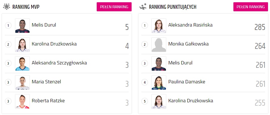This screenshot has height=115, width=270.
Task: Click the MVP ranking star icon
Action: 6,6
